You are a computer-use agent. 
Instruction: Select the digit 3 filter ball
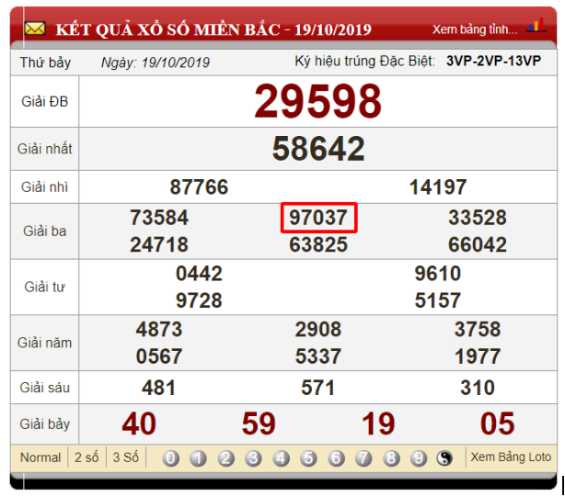coord(254,458)
